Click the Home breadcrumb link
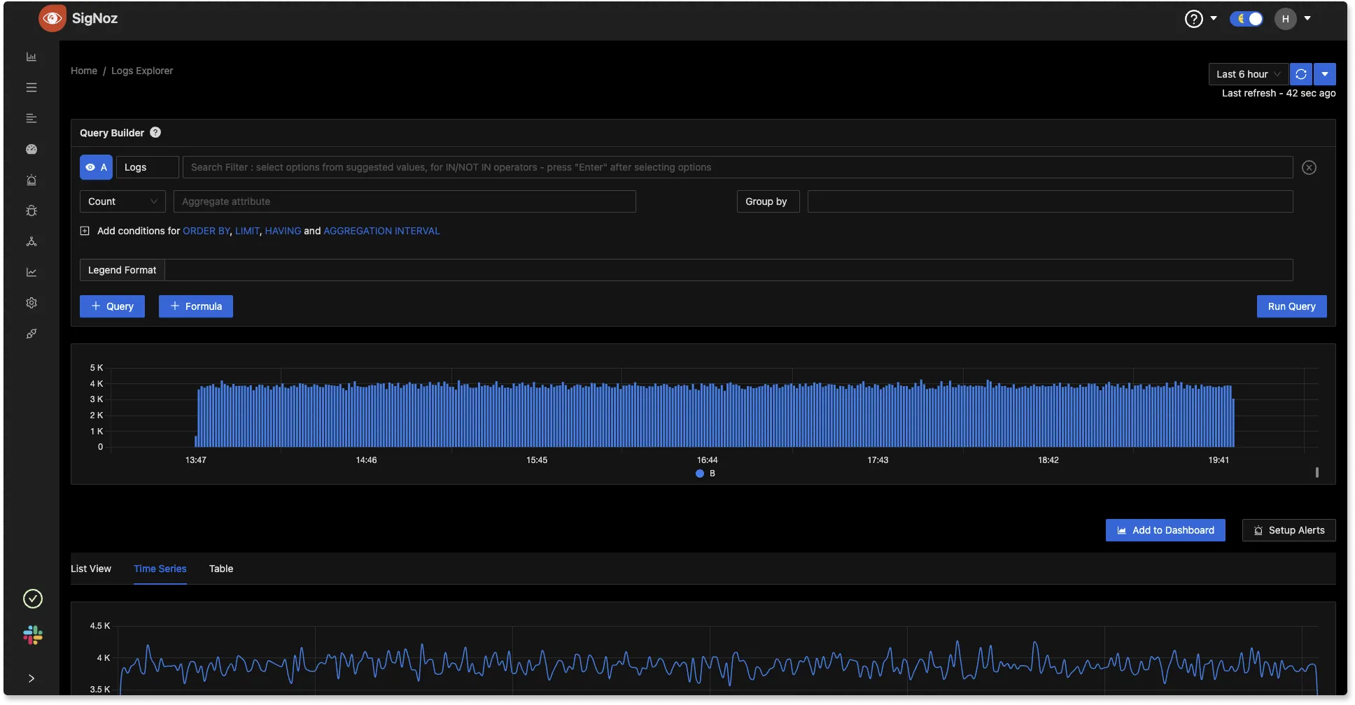 (x=84, y=71)
